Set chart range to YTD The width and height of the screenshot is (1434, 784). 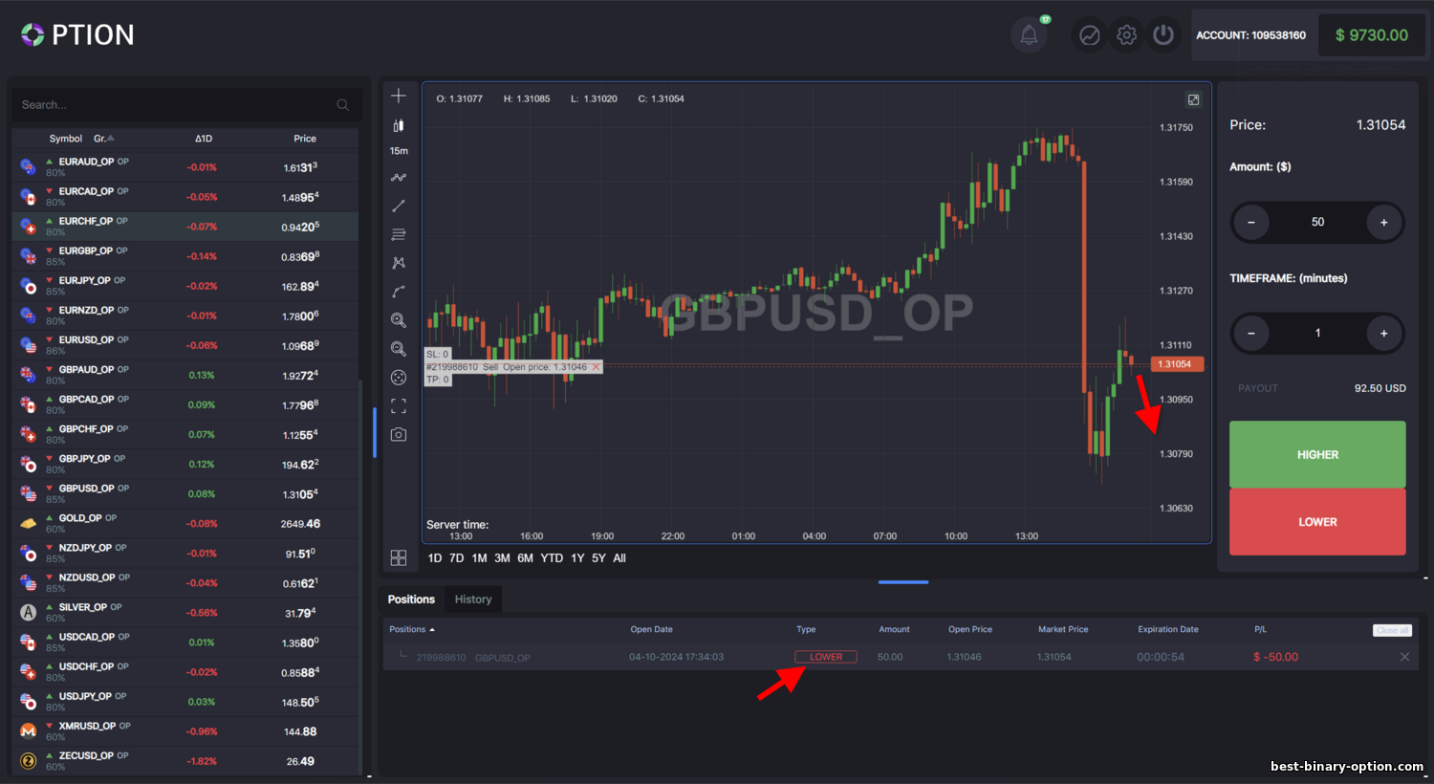click(552, 558)
